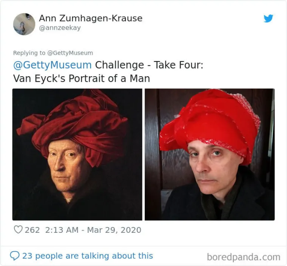Follow the blue @GettyMuseum mention
The height and width of the screenshot is (266, 287).
52,65
